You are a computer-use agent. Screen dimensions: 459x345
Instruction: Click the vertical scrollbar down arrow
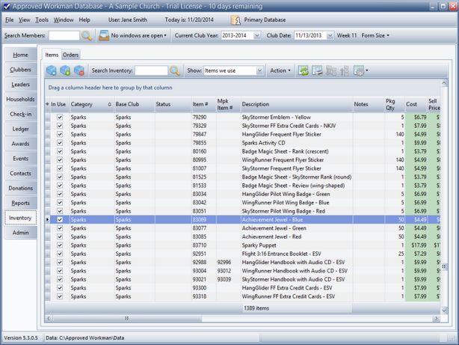pyautogui.click(x=444, y=310)
